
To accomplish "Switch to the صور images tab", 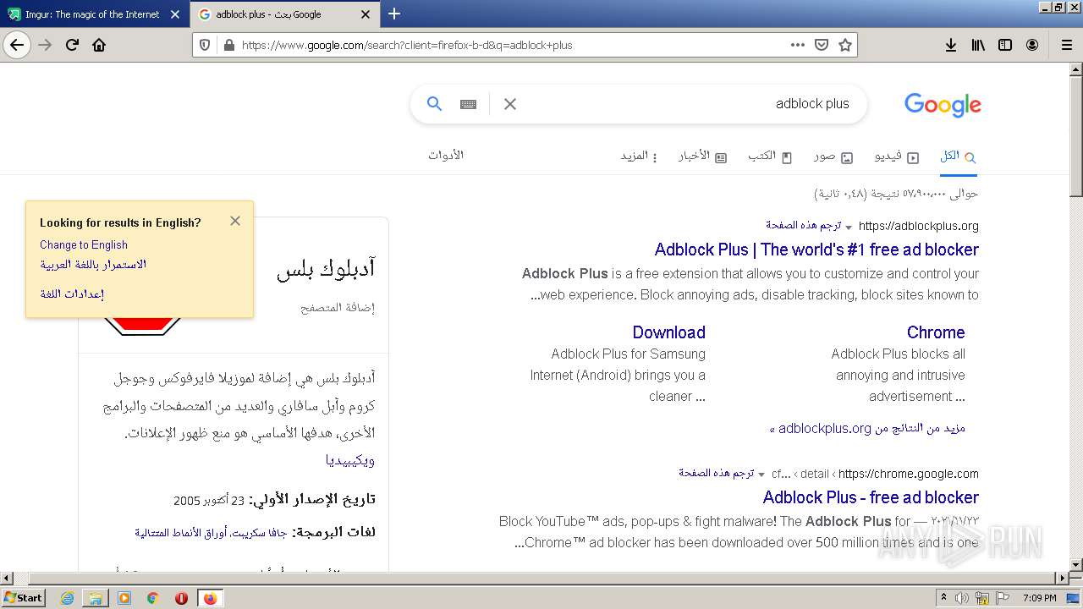I will pos(833,156).
